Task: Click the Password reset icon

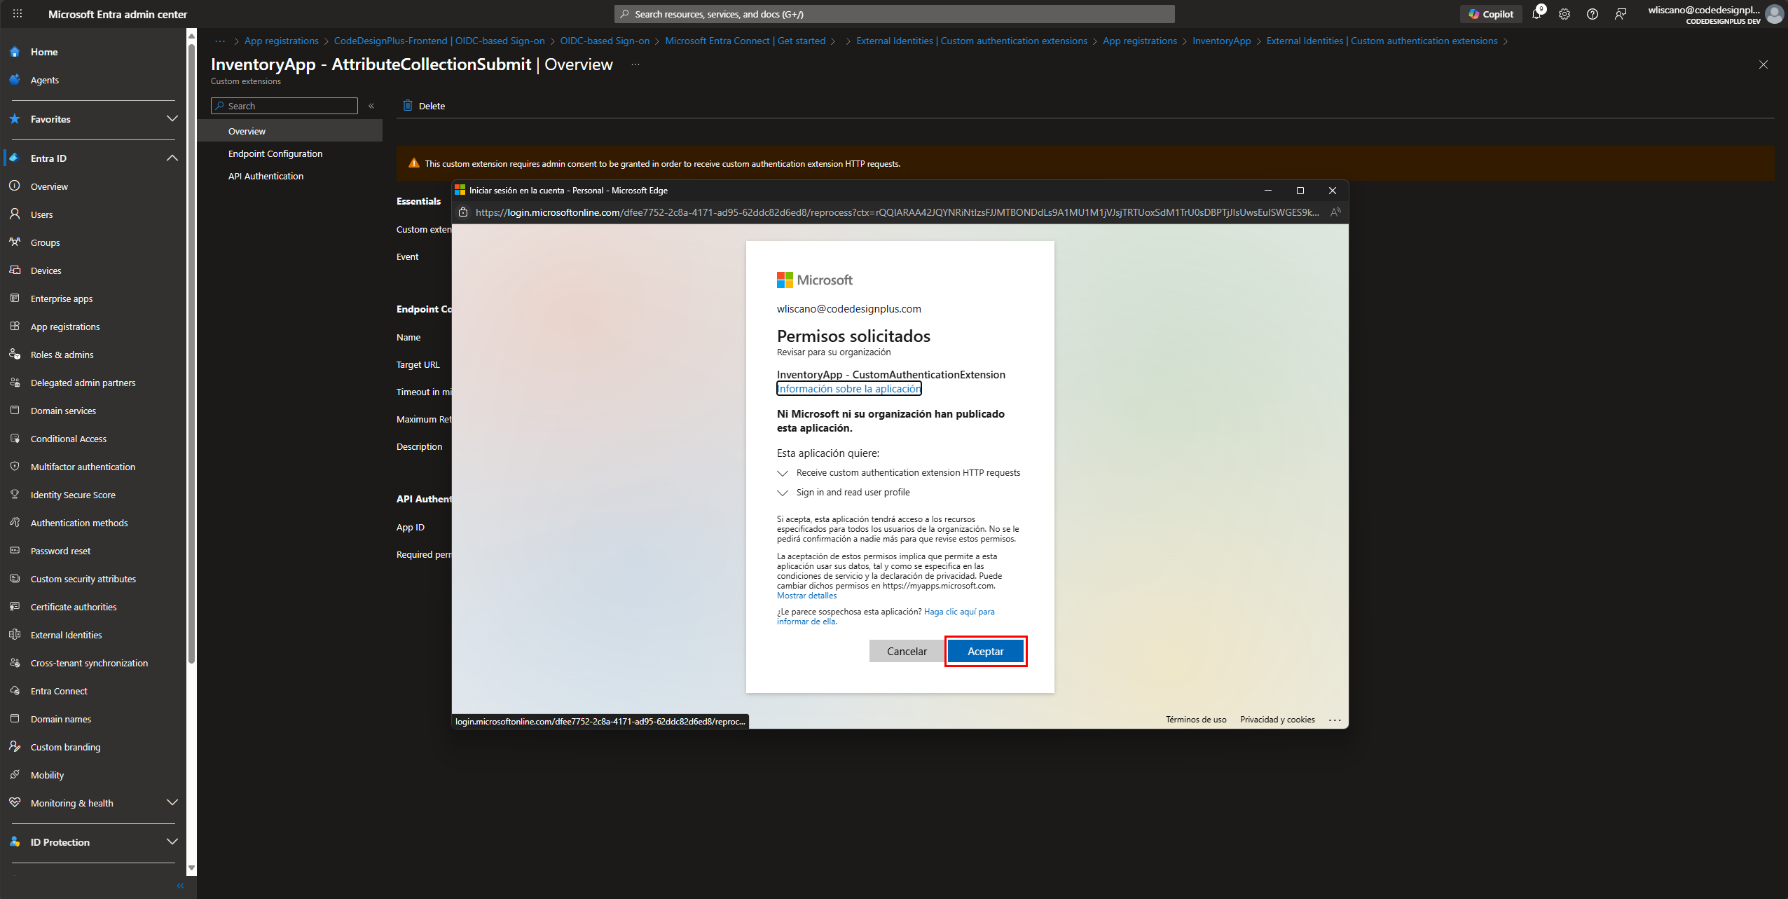Action: (x=15, y=551)
